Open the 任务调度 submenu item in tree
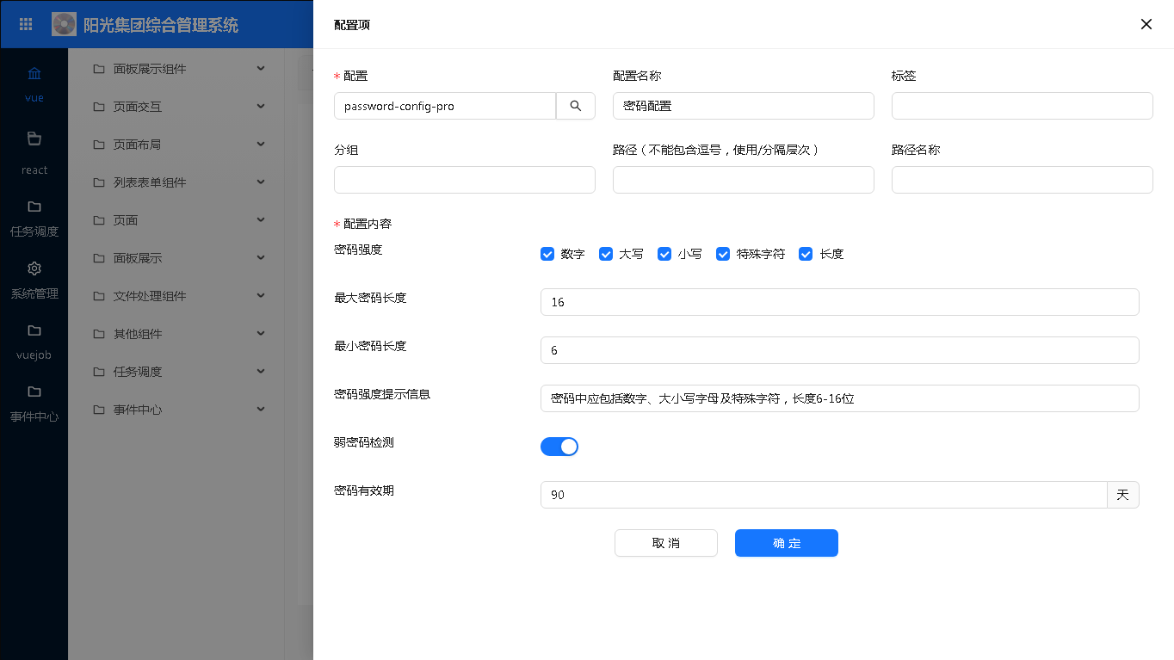Image resolution: width=1174 pixels, height=660 pixels. [176, 372]
